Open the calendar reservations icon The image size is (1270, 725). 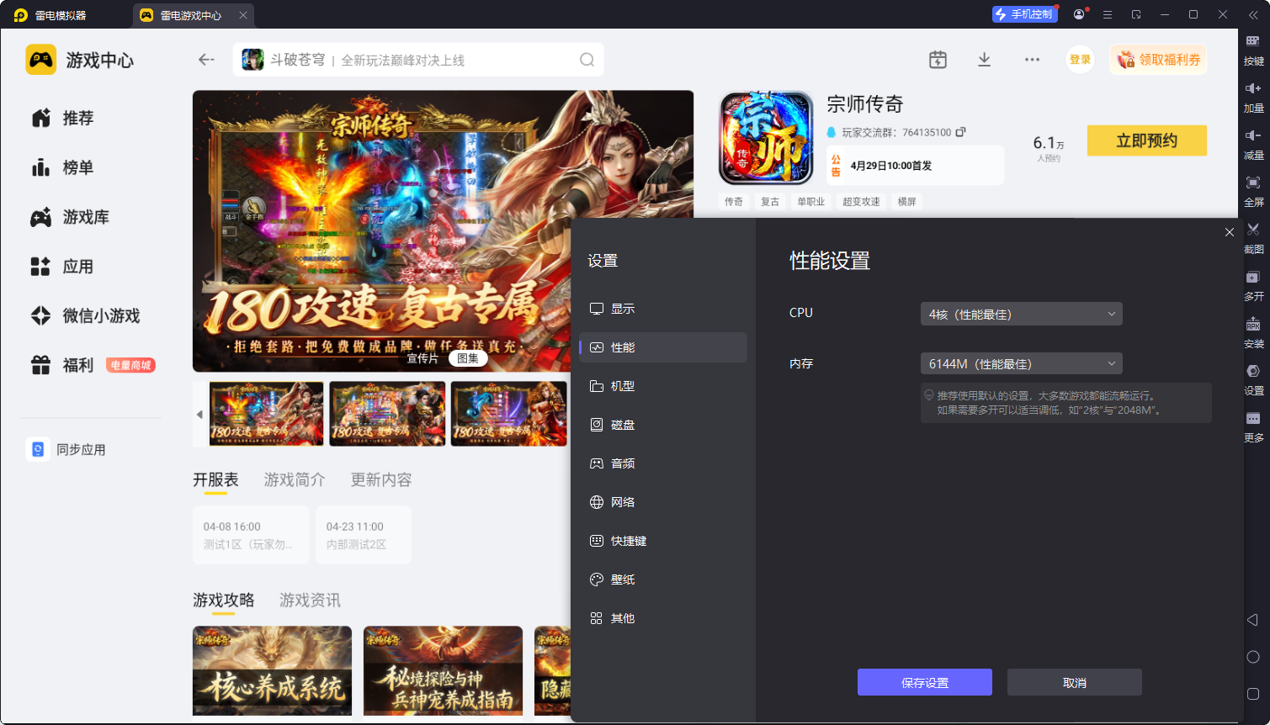(x=938, y=60)
